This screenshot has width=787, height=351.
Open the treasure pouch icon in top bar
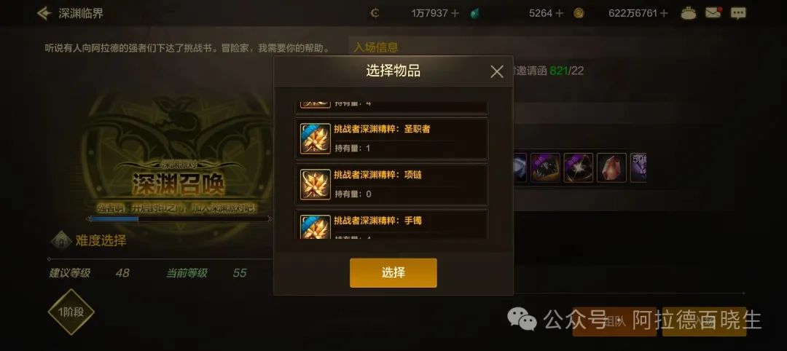pos(688,13)
